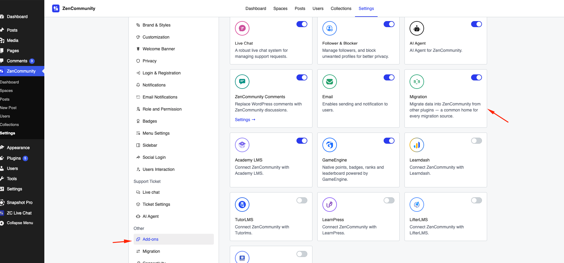
Task: Click the Migration addon card icon
Action: click(417, 82)
